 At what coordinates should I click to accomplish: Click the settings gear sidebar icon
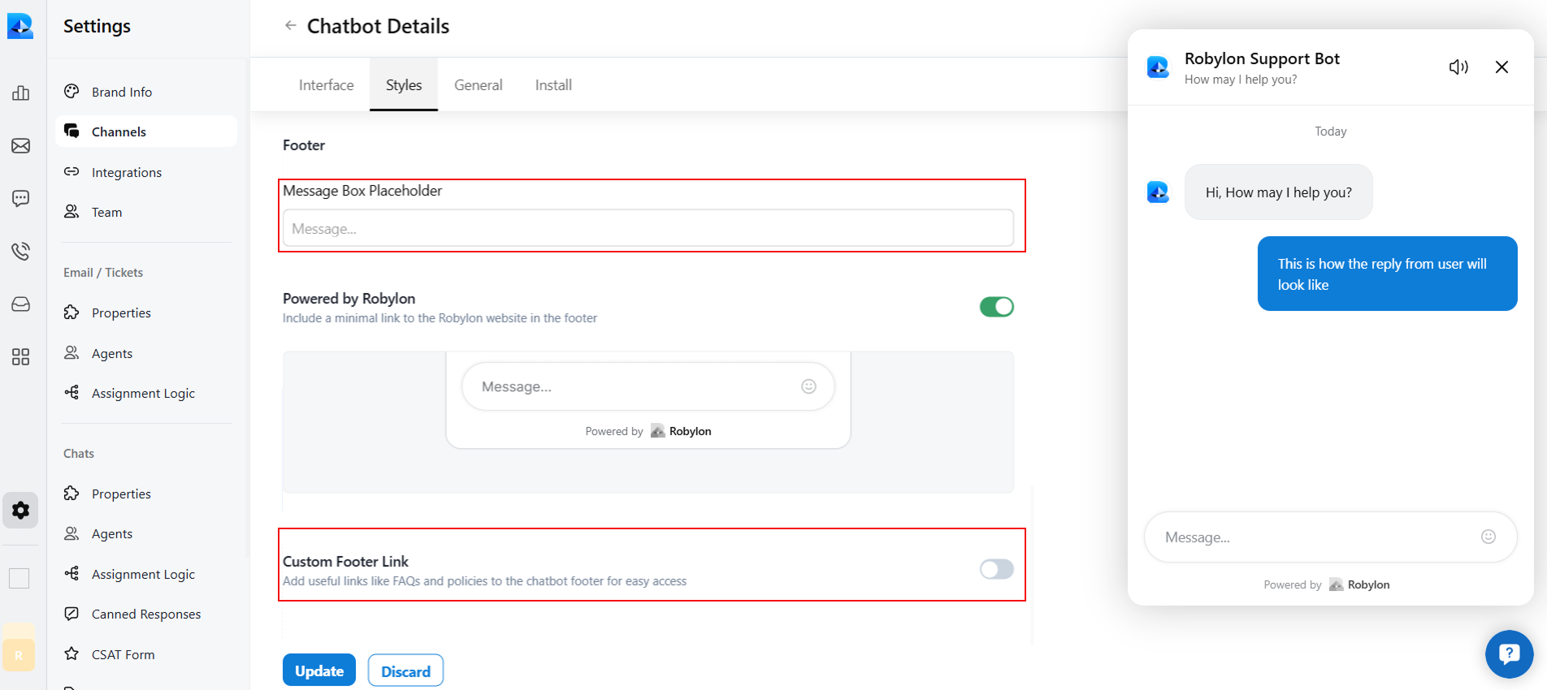[x=20, y=511]
